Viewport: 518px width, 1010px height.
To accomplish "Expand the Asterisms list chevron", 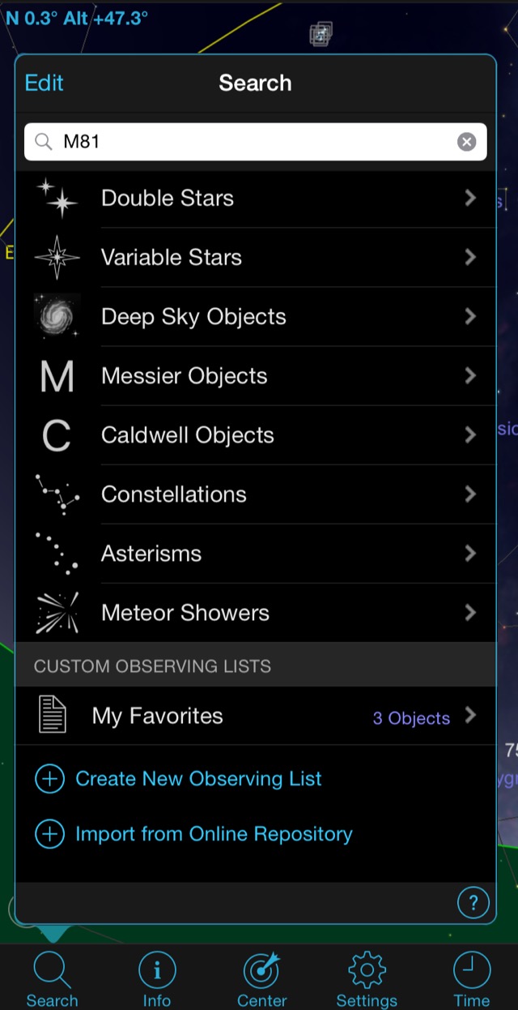I will pyautogui.click(x=470, y=554).
